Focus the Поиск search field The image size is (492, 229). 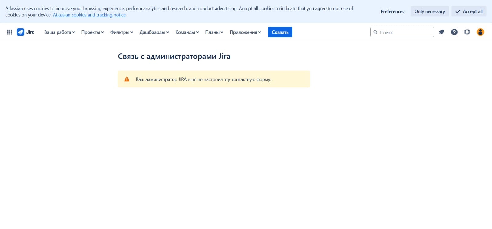click(402, 32)
